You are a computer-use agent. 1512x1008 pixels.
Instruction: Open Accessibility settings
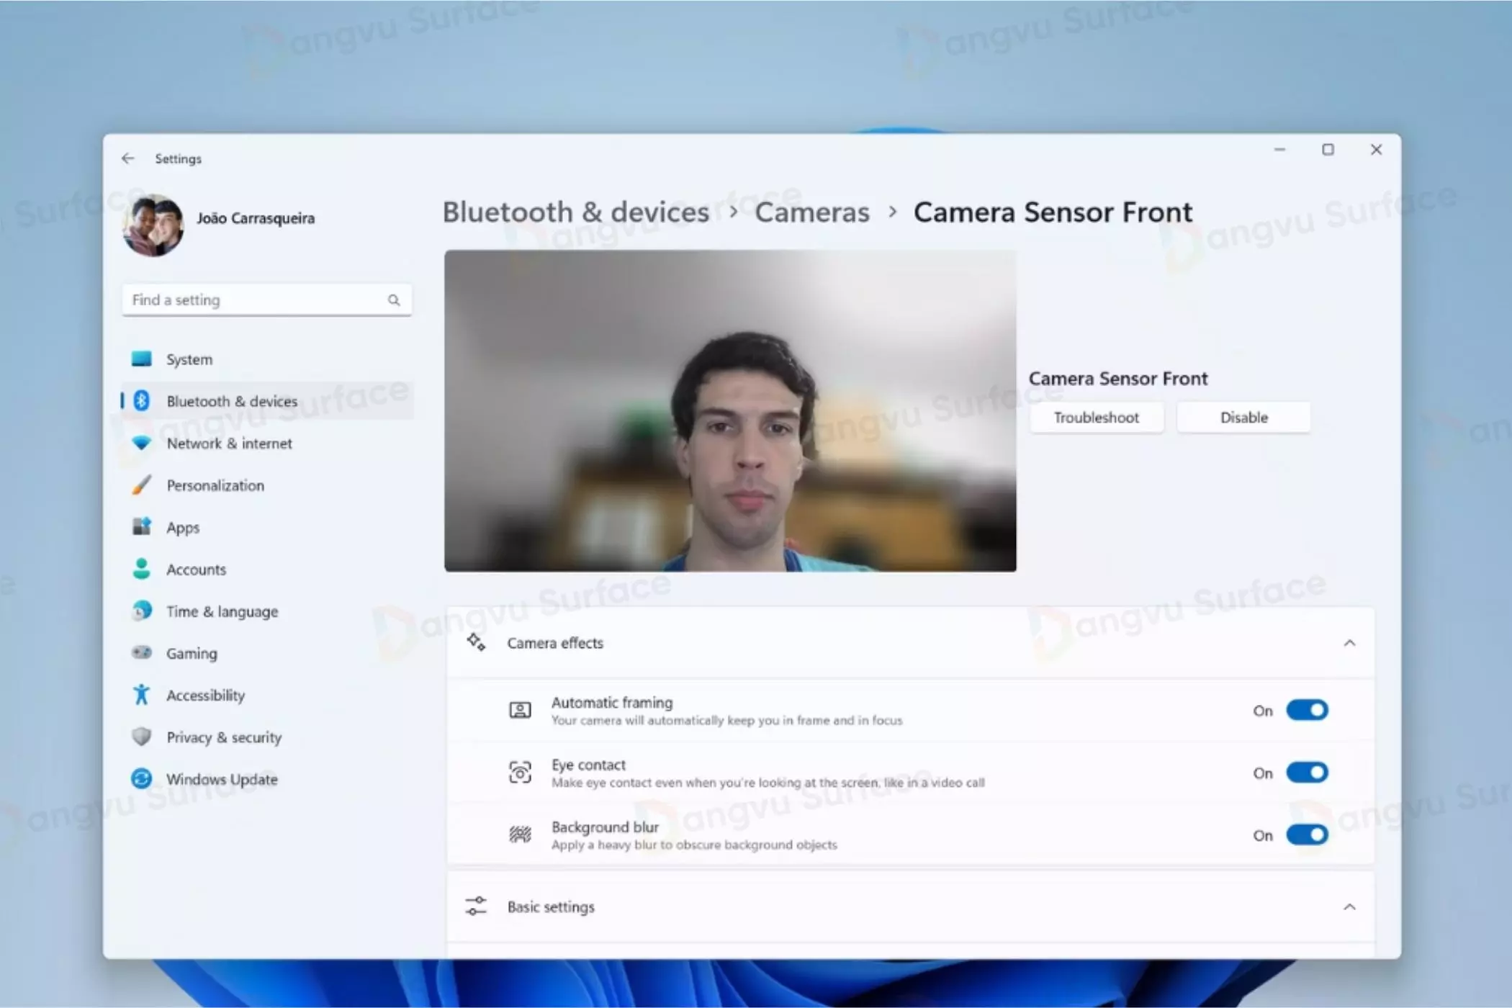coord(267,695)
